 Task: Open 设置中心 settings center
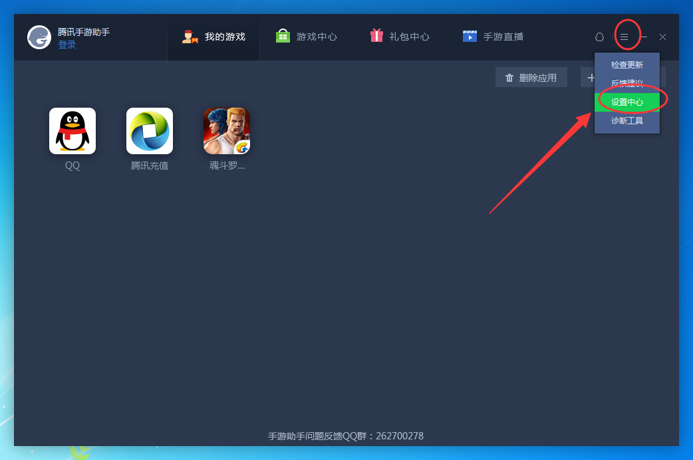[x=626, y=102]
